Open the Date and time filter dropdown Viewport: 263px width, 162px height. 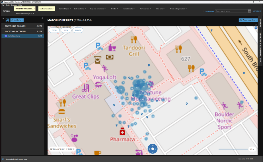(x=80, y=9)
